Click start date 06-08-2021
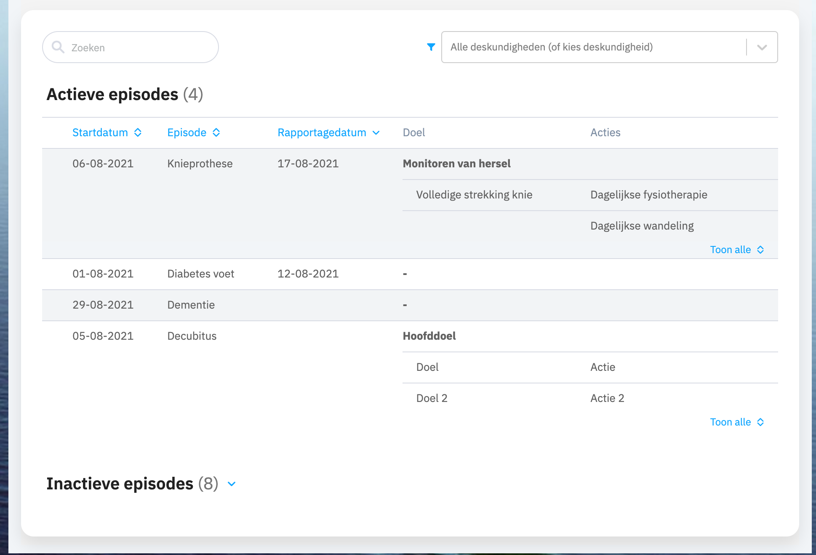This screenshot has width=816, height=555. [x=103, y=164]
